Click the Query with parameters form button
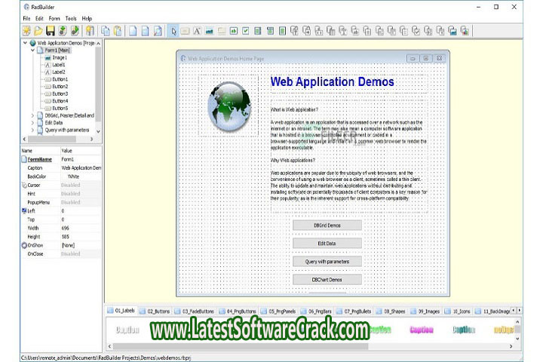543x362 pixels. [x=327, y=262]
